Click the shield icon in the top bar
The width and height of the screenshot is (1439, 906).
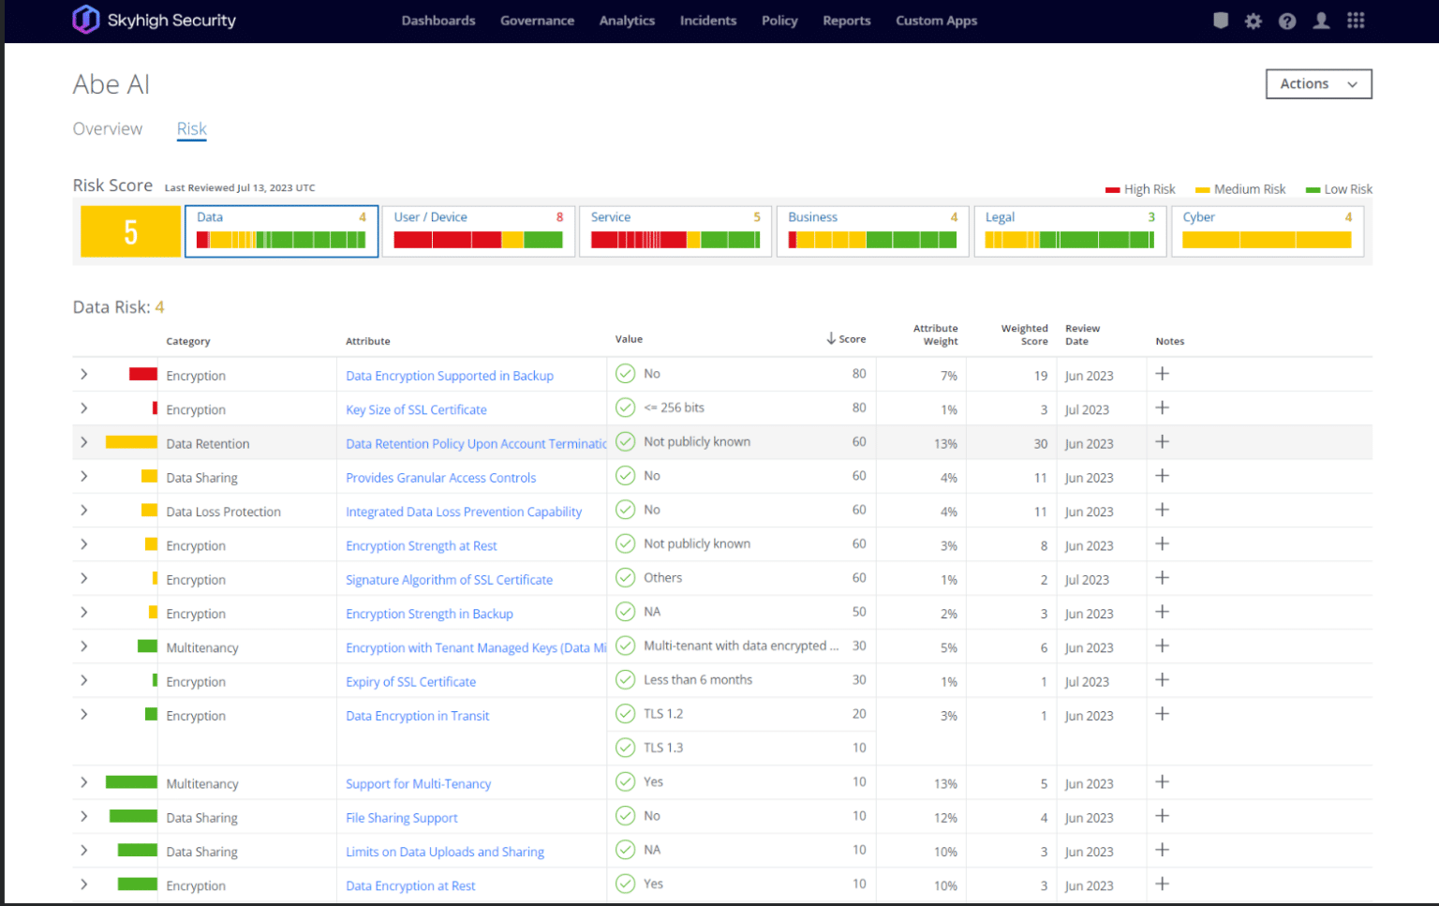point(1221,20)
